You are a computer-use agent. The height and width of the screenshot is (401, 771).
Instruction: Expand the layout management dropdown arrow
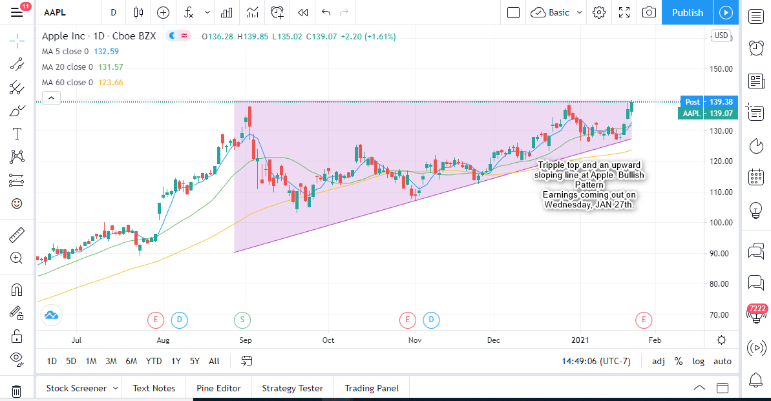pyautogui.click(x=580, y=12)
